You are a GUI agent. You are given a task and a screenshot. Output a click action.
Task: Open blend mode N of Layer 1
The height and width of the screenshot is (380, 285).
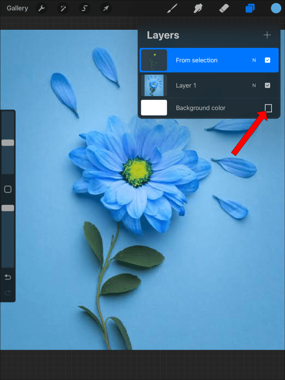coord(254,85)
